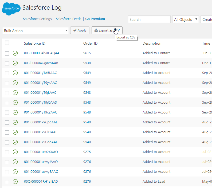Click status icon beside 001i000001yT9jkAAC
The image size is (212, 188).
pyautogui.click(x=15, y=93)
